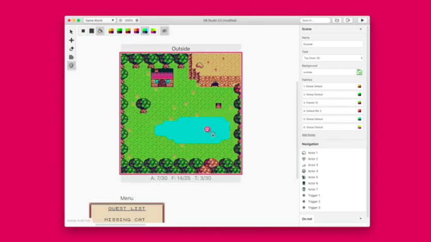Screen dimensions: 431x242
Task: Open palette slot '5: Global Default'
Action: pos(332,119)
